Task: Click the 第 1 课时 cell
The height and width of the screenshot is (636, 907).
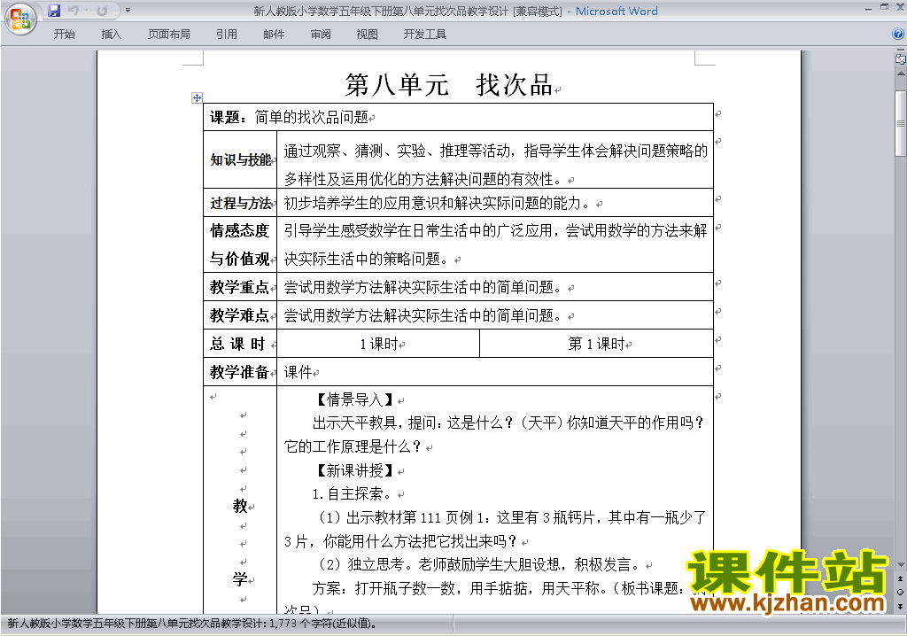Action: point(596,344)
